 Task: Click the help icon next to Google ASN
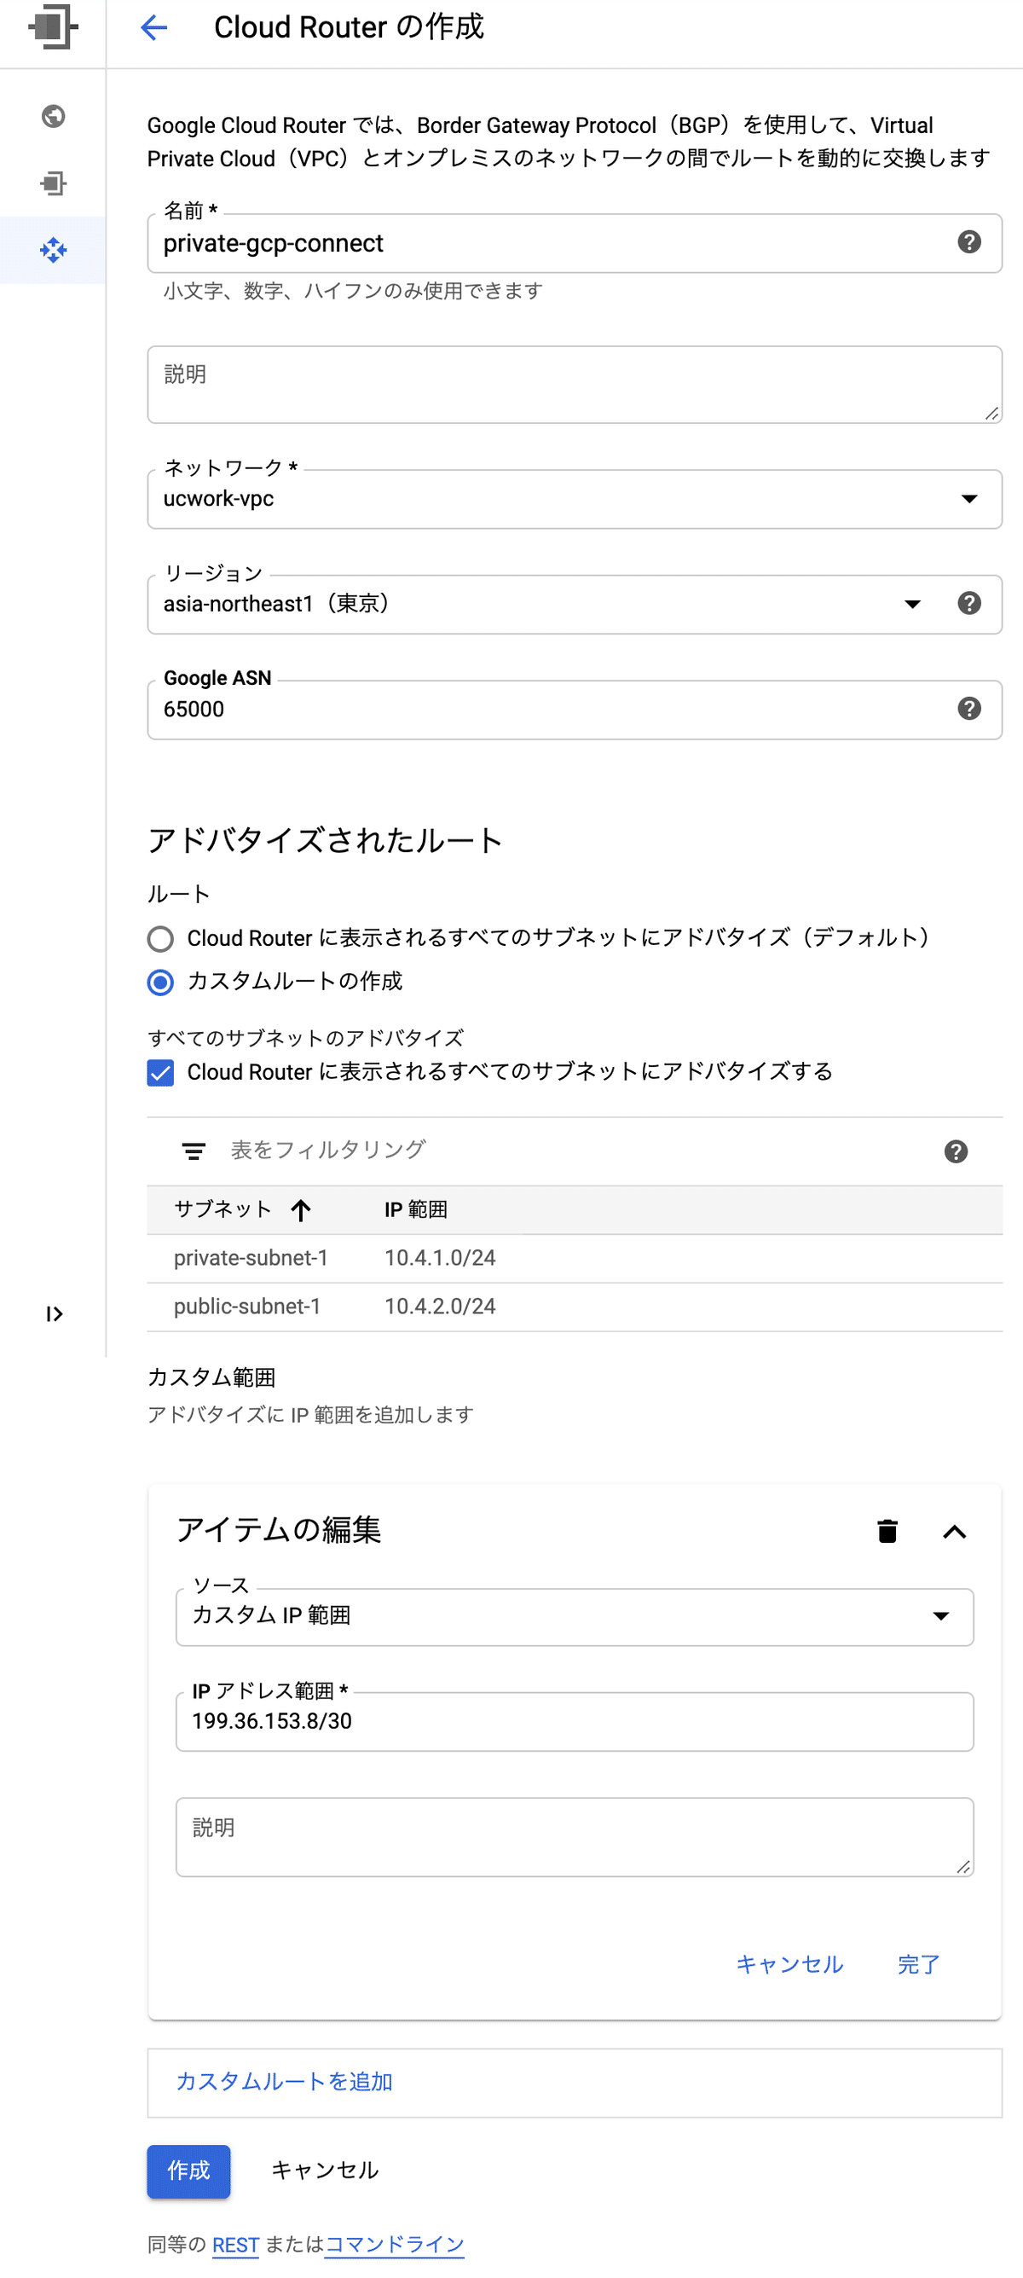[969, 709]
